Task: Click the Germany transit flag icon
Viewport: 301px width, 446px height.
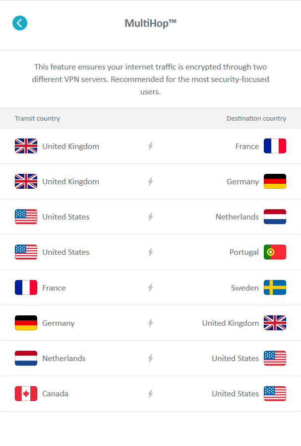Action: click(x=26, y=323)
